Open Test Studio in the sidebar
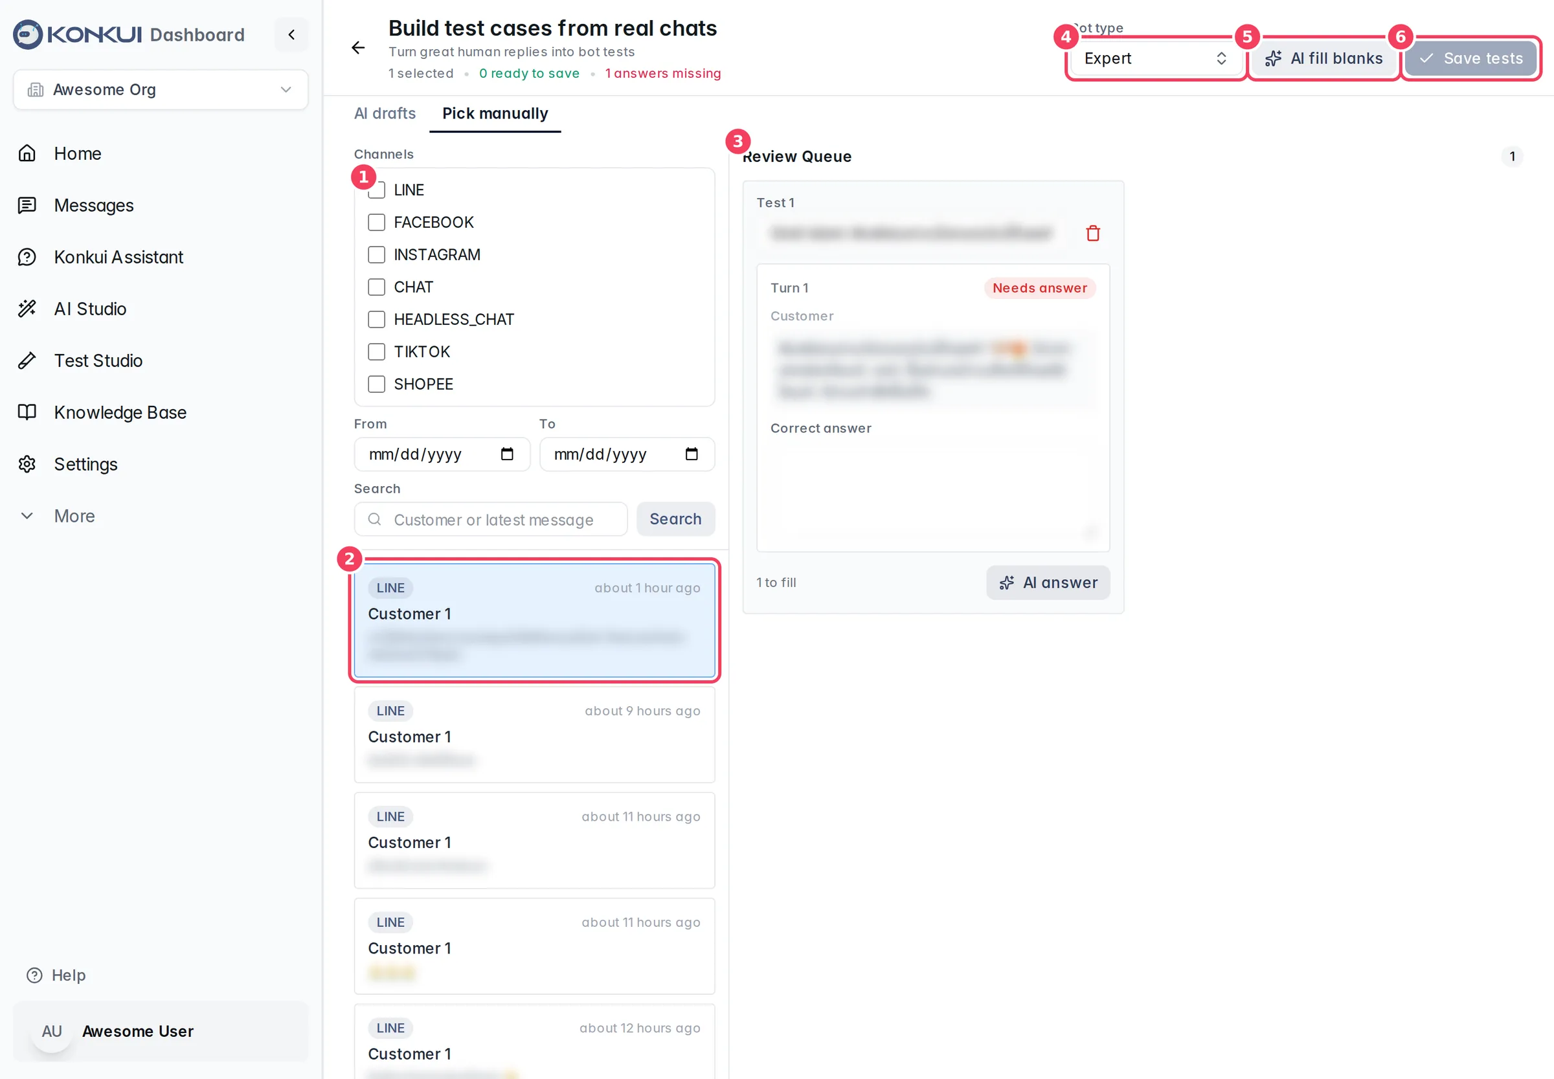Viewport: 1554px width, 1079px height. tap(98, 361)
